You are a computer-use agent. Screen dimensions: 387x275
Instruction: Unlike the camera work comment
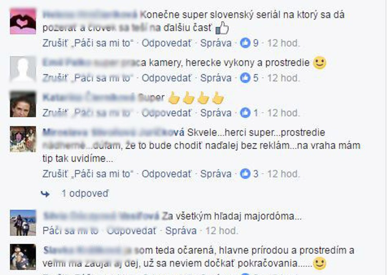pyautogui.click(x=88, y=78)
